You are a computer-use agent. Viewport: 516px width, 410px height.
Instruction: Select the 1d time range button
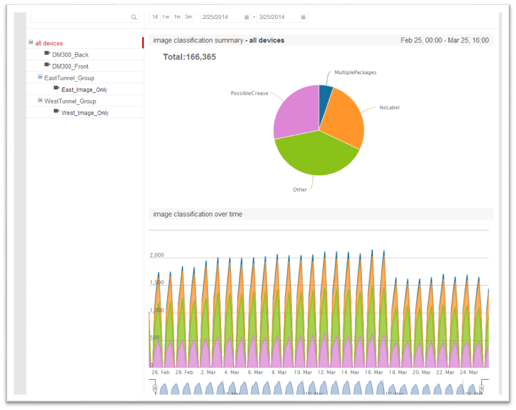(155, 17)
